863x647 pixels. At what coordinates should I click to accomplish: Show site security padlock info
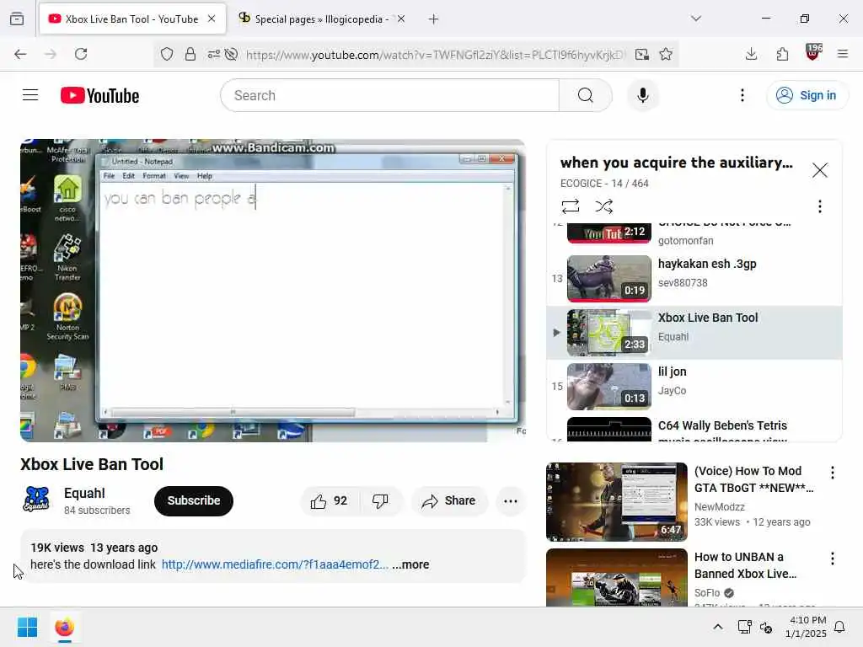coord(190,54)
